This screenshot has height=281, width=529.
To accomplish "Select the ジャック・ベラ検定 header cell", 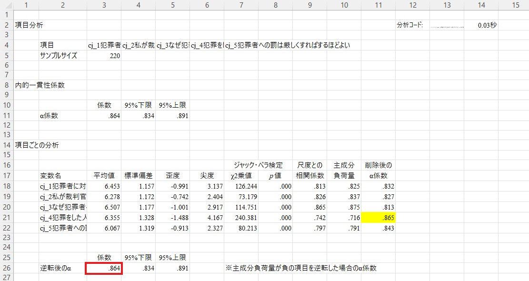I will click(x=258, y=165).
